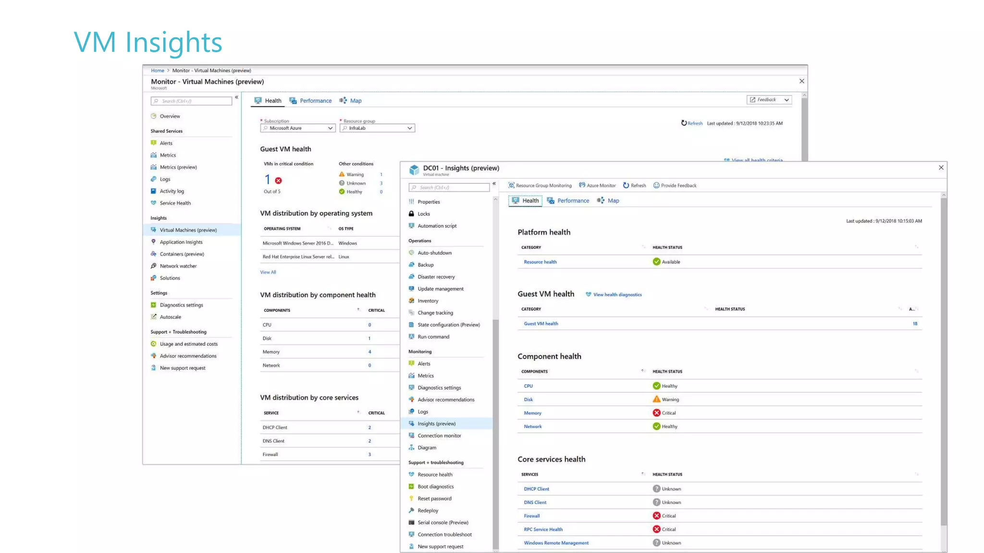
Task: Click Resource Group Monitoring in DC01 toolbar
Action: click(540, 186)
